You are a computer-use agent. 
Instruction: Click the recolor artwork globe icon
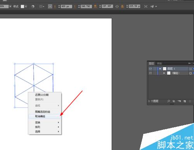pyautogui.click(x=33, y=7)
